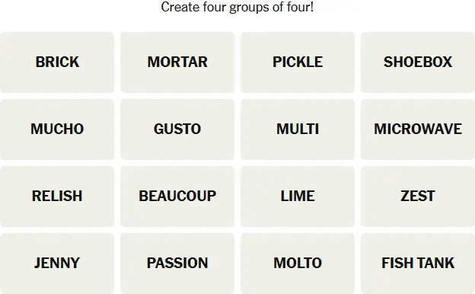Pick the PICKLE word card

298,62
